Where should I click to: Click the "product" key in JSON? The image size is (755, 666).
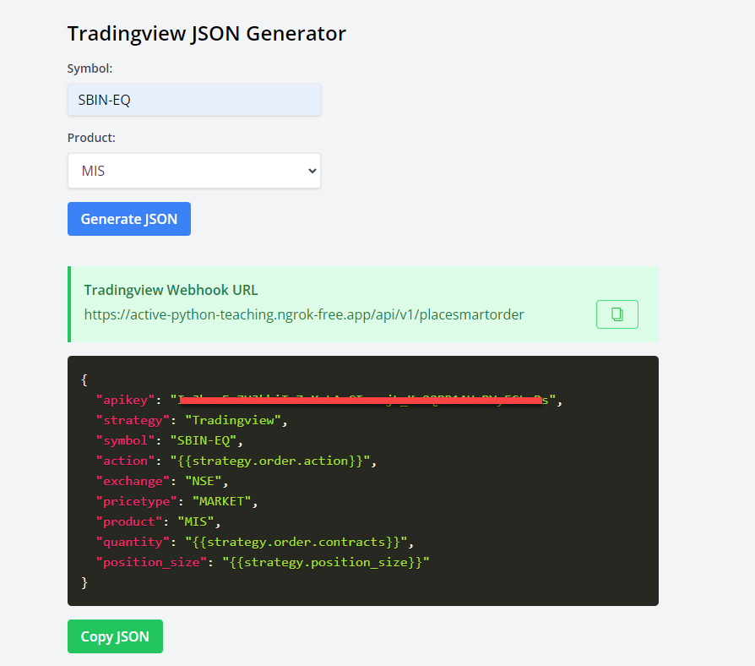click(129, 521)
